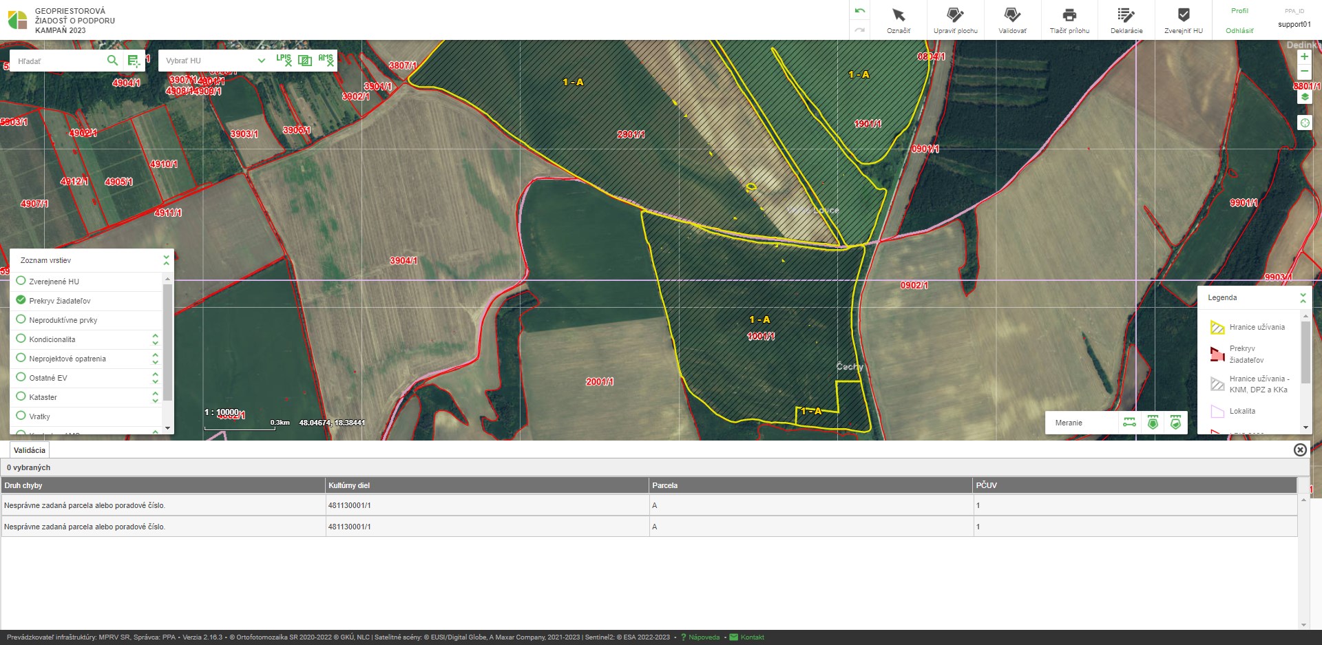Click the application logo

click(x=17, y=20)
